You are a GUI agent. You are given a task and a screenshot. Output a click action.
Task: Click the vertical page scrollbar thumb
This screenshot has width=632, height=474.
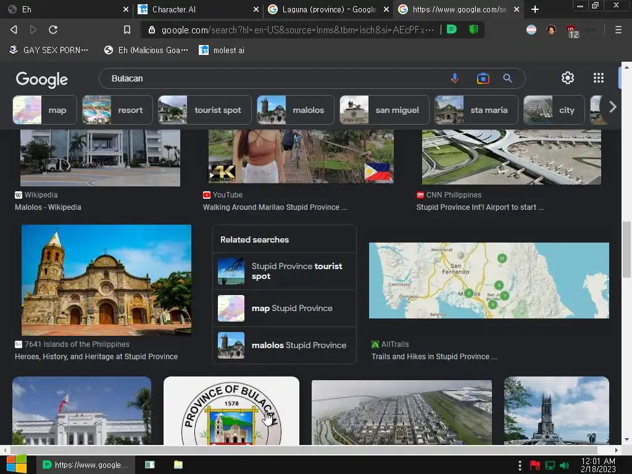pyautogui.click(x=626, y=249)
